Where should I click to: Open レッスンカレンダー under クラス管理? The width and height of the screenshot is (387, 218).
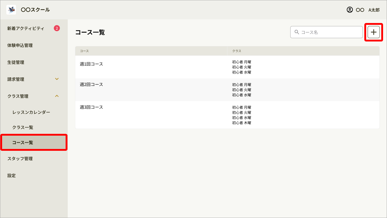coord(31,112)
